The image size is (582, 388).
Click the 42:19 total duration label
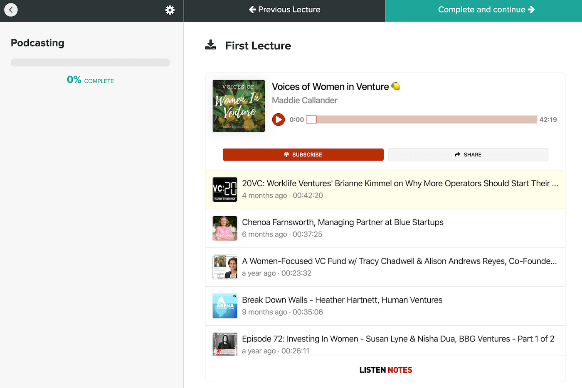[548, 120]
